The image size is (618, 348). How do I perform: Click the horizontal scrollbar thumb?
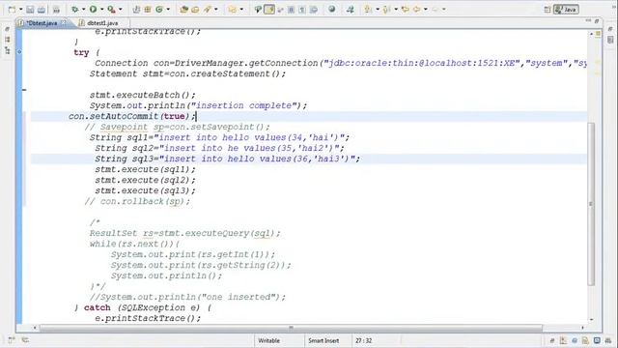point(291,328)
